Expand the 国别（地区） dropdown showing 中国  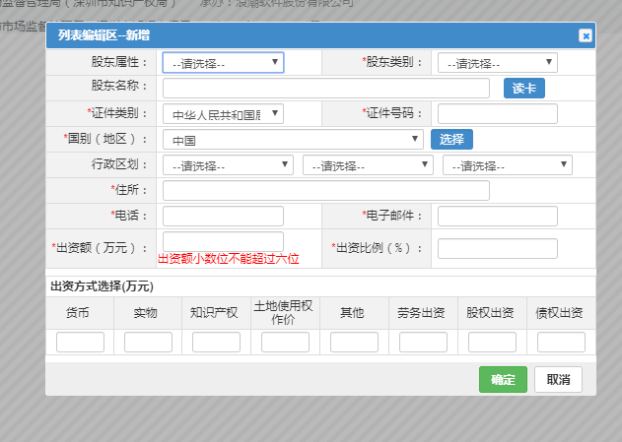(x=293, y=140)
